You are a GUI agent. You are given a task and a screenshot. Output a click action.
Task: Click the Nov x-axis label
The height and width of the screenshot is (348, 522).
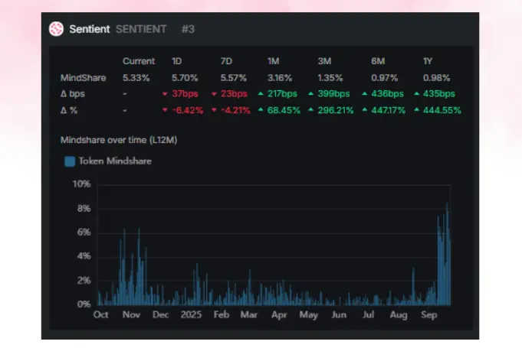[131, 314]
